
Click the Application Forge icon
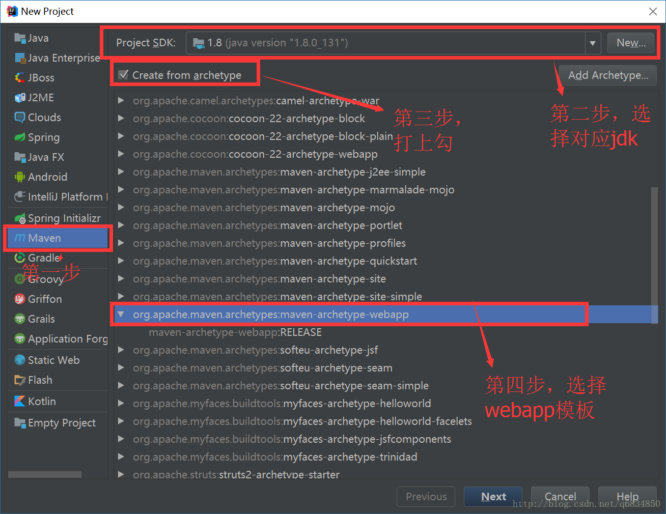click(x=20, y=339)
